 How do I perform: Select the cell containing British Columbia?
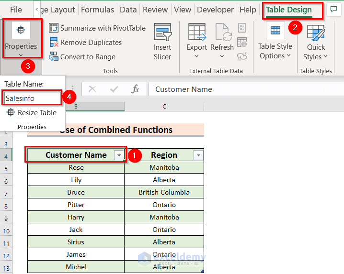click(x=164, y=192)
